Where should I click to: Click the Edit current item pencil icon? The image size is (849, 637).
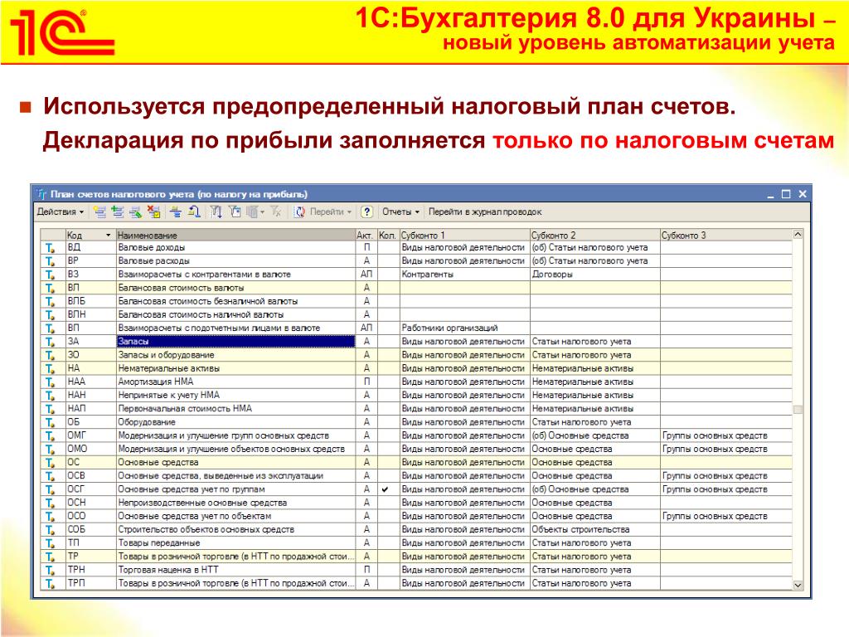[x=135, y=212]
